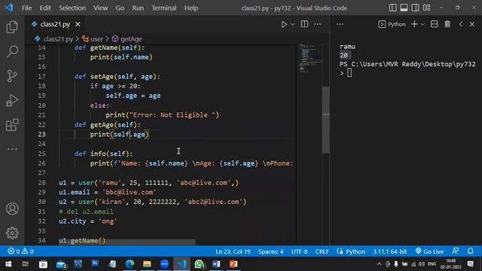Open the Selection menu
Image resolution: width=482 pixels, height=271 pixels.
click(x=72, y=8)
